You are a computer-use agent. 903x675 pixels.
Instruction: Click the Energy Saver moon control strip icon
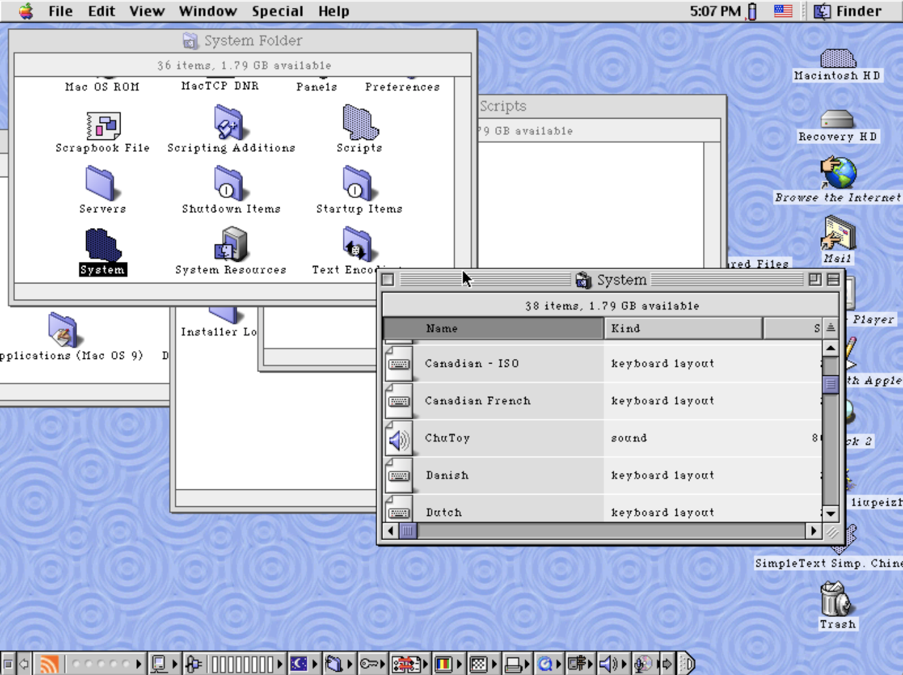[299, 664]
